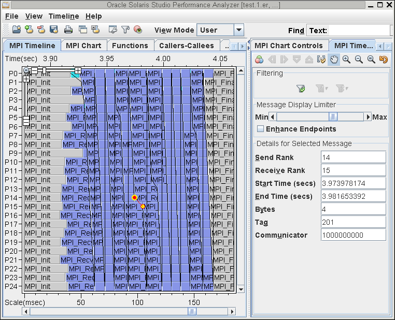Click the flask icon with the X window
The image size is (395, 320).
pos(95,30)
